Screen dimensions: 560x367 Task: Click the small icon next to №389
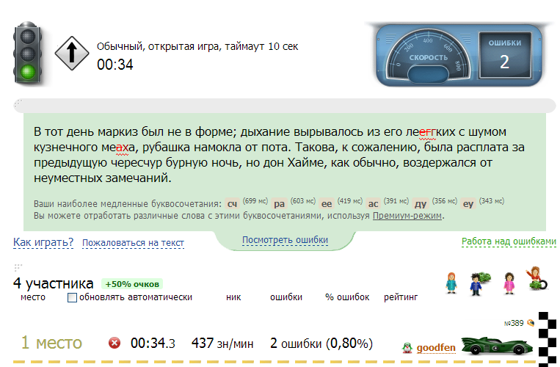point(531,323)
